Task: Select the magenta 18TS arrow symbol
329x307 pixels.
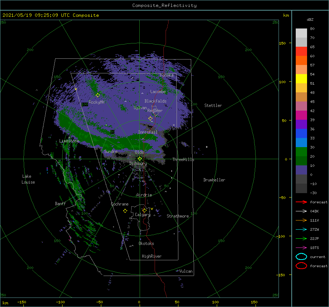Action: pos(301,248)
